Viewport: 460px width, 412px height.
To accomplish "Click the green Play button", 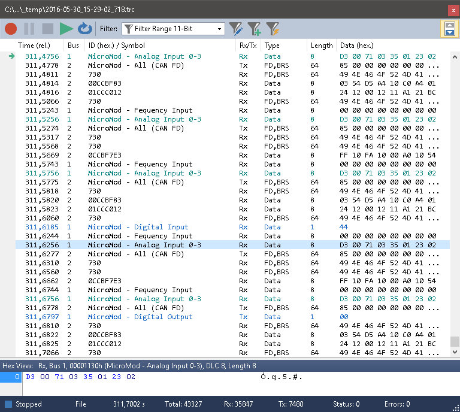I will point(66,29).
